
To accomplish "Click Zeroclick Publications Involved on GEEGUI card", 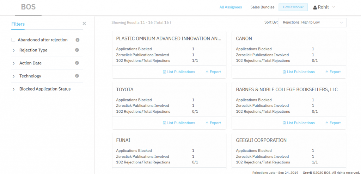I will click(262, 156).
